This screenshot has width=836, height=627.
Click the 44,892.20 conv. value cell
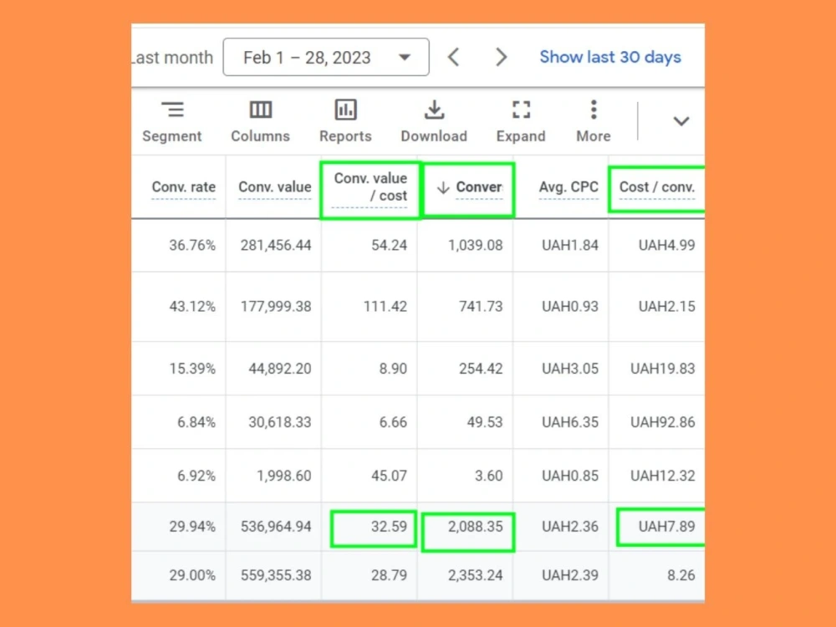(280, 369)
